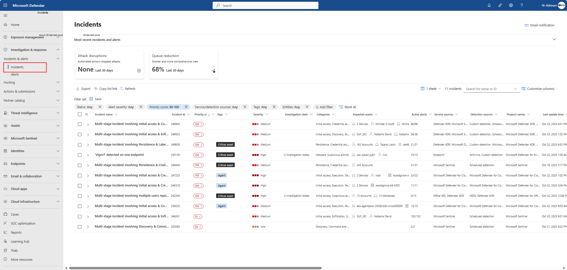Screen dimensions: 567x270
Task: Open the help question mark icon
Action: click(522, 5)
